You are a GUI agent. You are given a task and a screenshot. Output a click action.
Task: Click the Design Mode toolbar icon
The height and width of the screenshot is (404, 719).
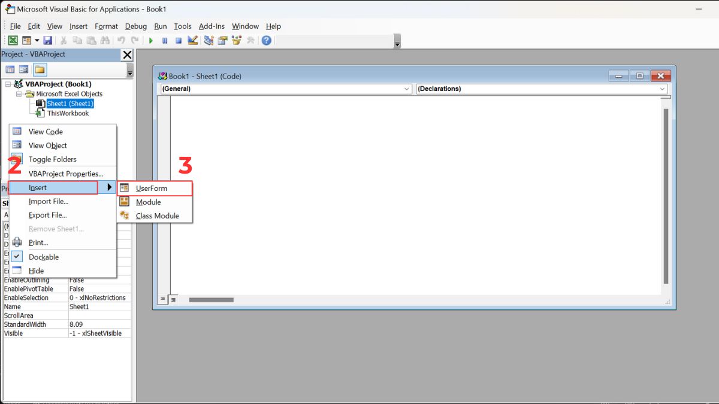coord(193,40)
